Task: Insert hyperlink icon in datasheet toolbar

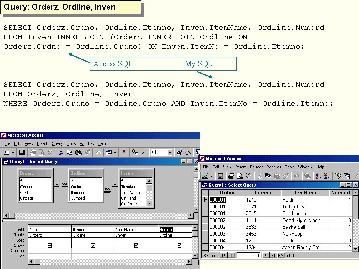Action: [307, 176]
